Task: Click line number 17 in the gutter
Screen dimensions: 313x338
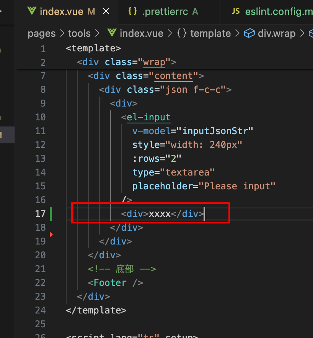Action: (41, 214)
